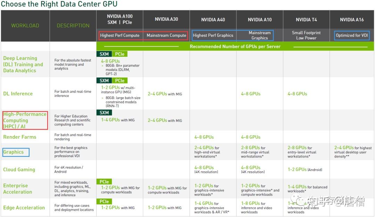Click the Recommended Number of GPUs per Server bar
Image resolution: width=375 pixels, height=217 pixels.
[x=236, y=46]
